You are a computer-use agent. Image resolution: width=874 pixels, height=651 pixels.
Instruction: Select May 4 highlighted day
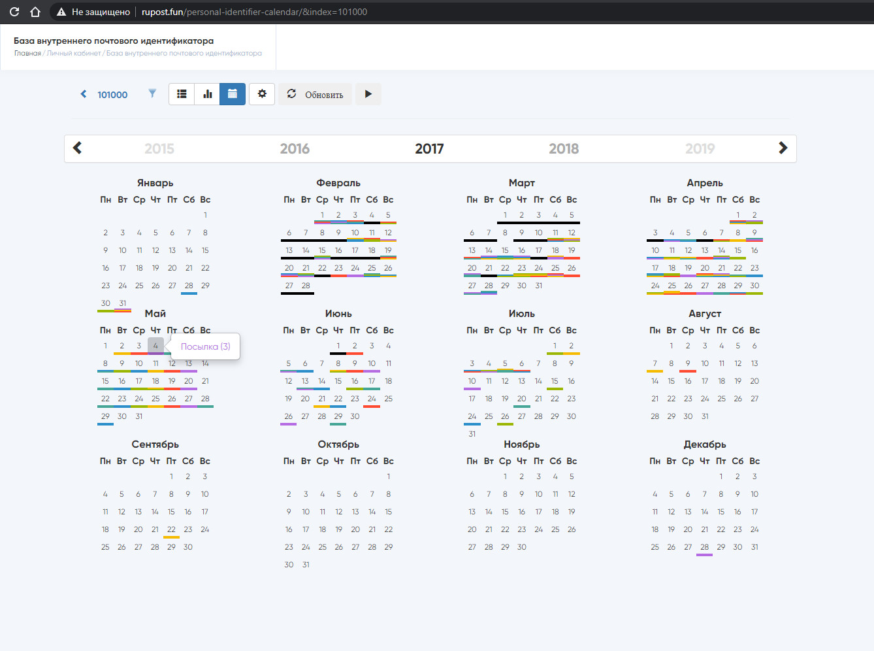click(x=155, y=346)
